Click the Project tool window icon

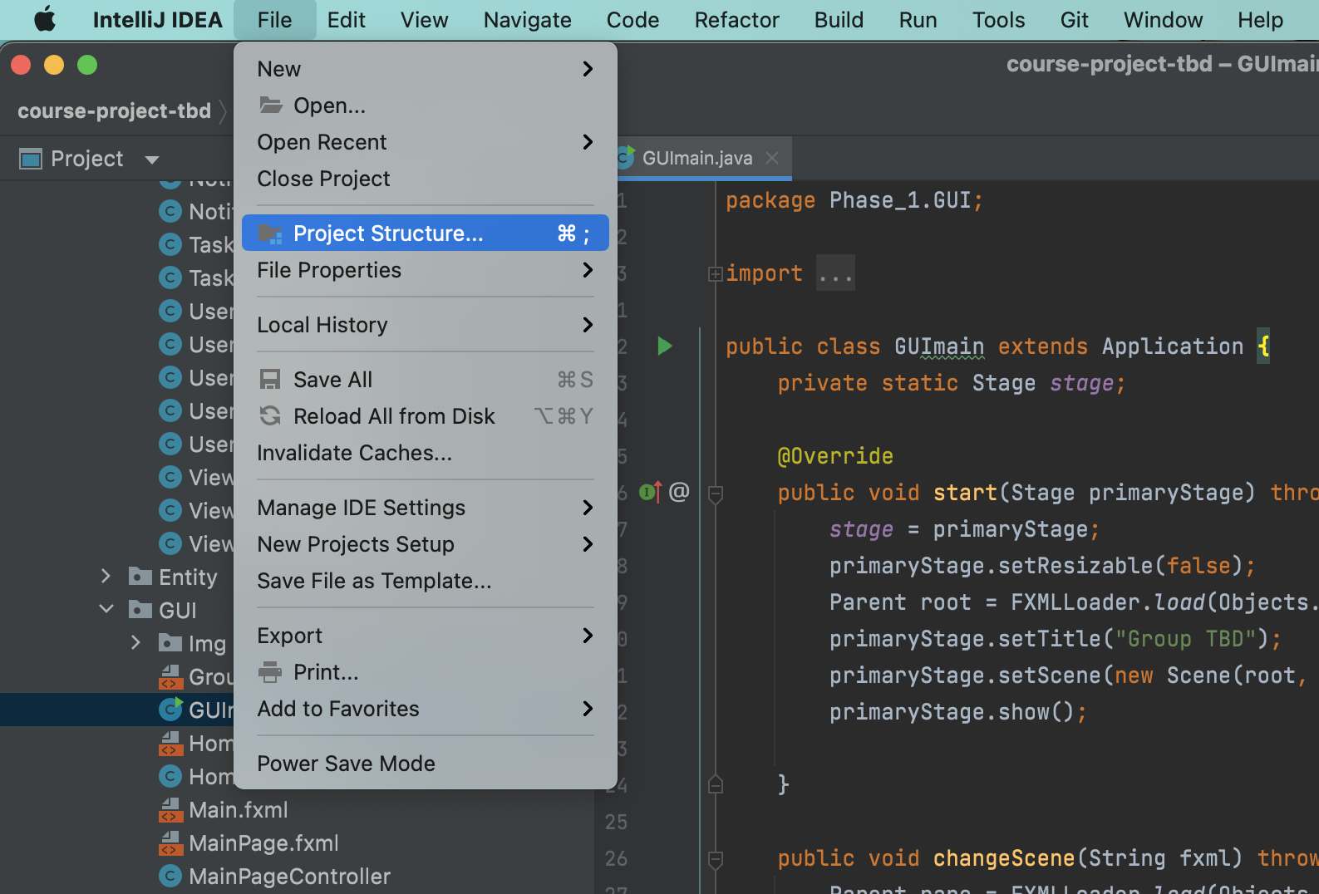pos(31,159)
